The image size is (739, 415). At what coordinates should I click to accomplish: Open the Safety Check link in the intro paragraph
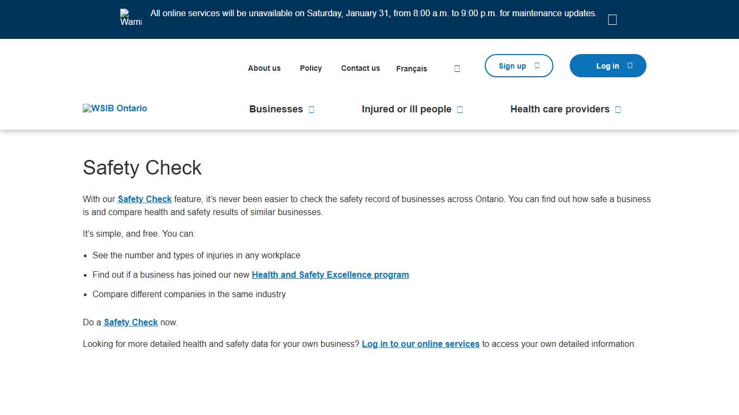point(144,199)
